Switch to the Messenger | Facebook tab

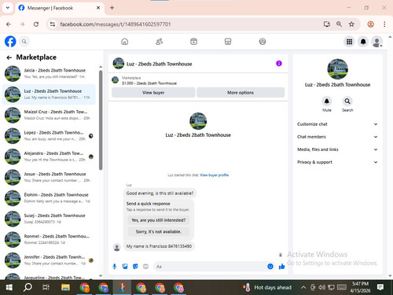click(59, 8)
